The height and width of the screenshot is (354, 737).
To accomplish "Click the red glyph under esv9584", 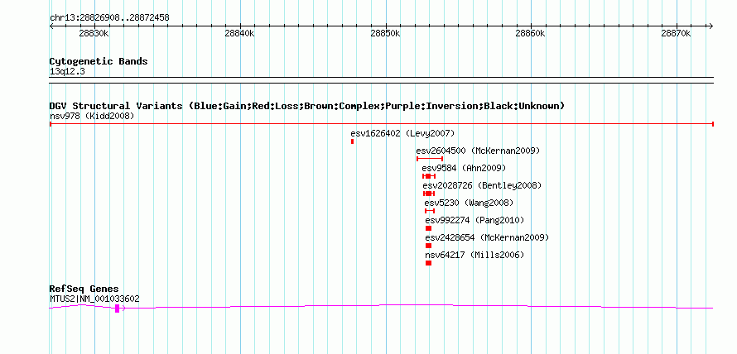I will pyautogui.click(x=429, y=176).
